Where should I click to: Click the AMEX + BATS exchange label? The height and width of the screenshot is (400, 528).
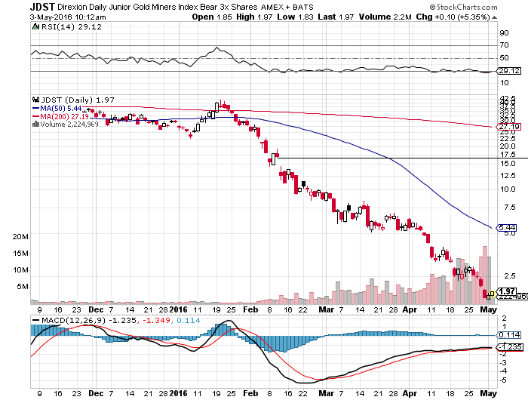pyautogui.click(x=287, y=7)
